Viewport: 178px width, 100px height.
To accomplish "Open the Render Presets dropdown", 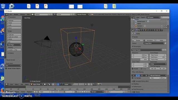I will point(147,50).
